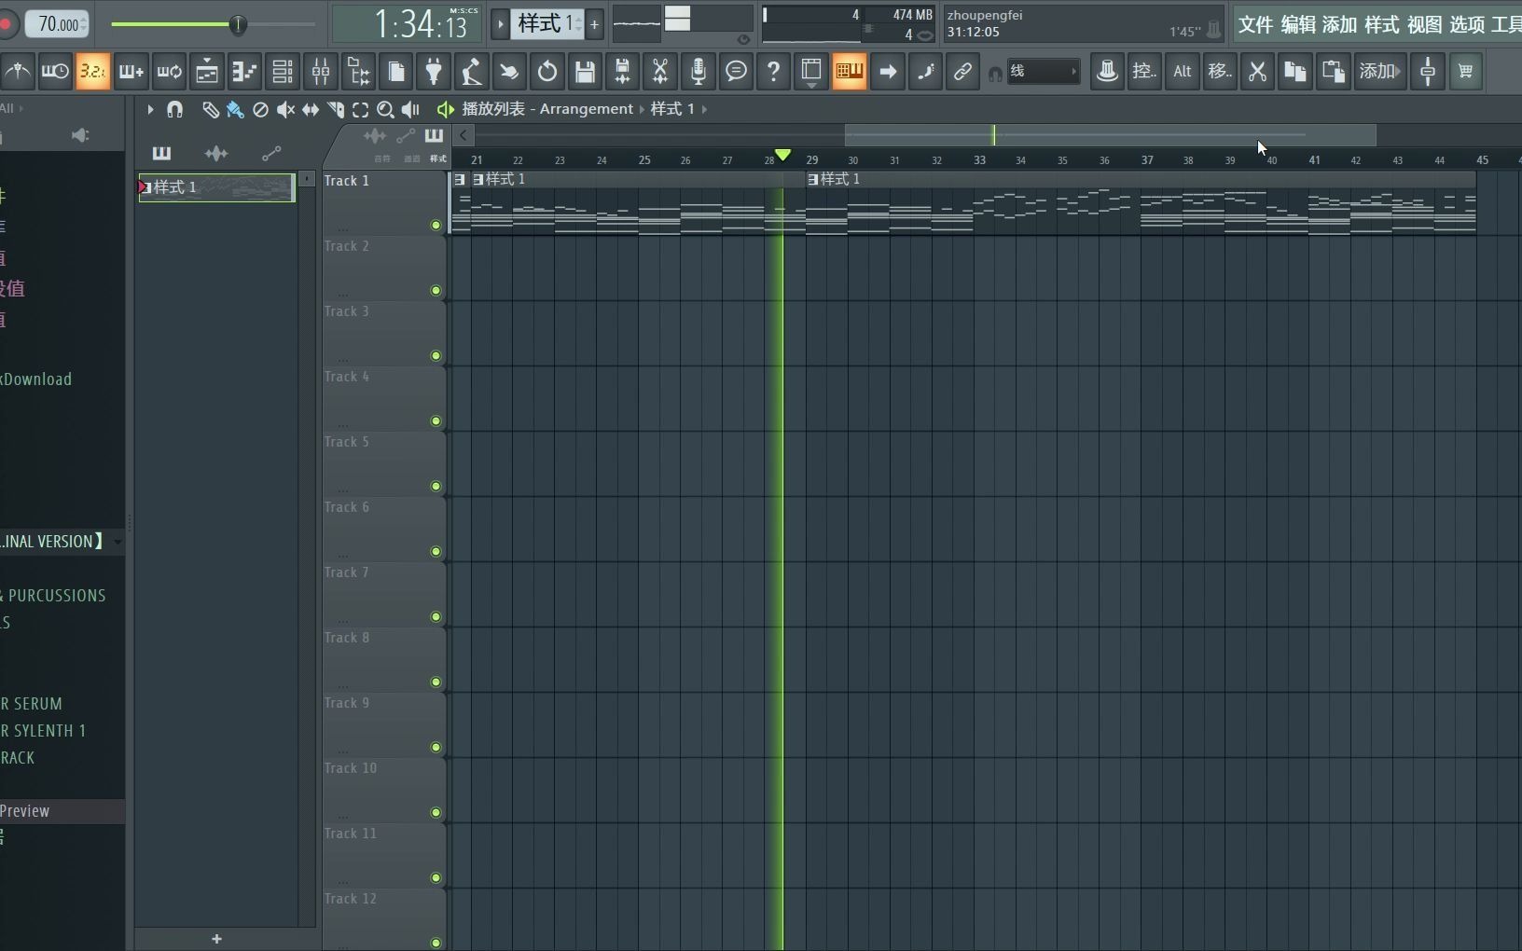Open playlist menu arrow beside the magnet
The height and width of the screenshot is (951, 1522).
[x=150, y=110]
